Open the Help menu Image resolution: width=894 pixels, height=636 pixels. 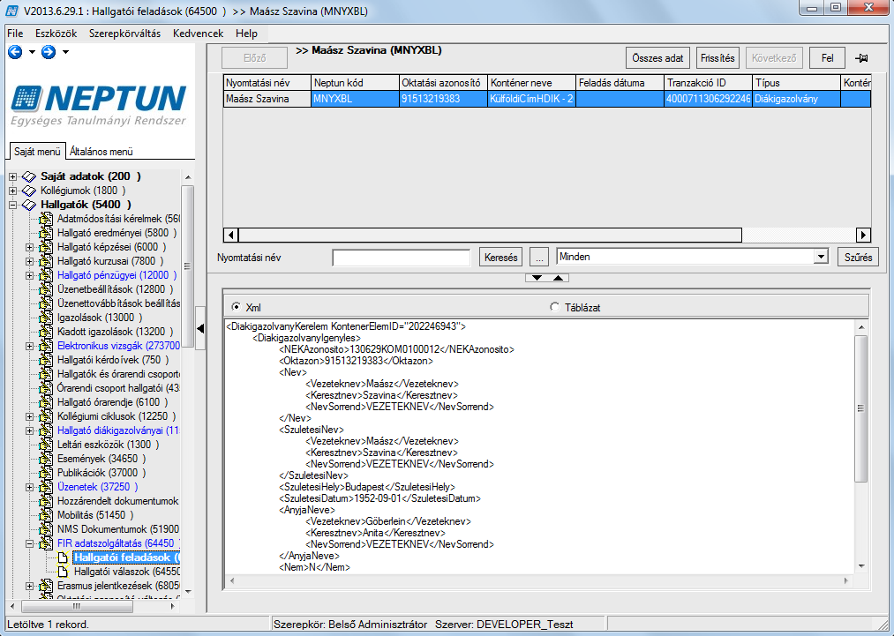[246, 34]
